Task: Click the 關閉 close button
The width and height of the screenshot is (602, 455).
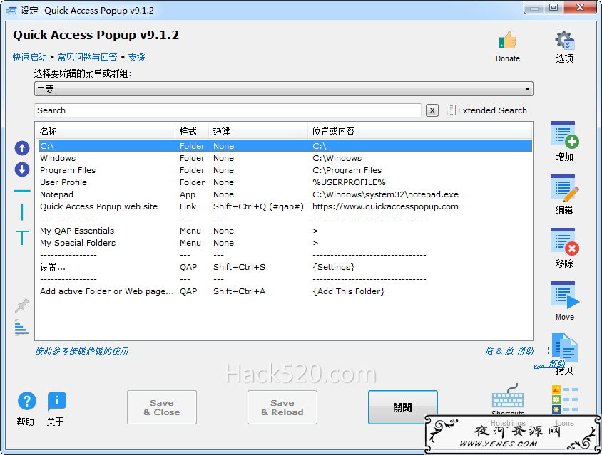Action: [403, 407]
